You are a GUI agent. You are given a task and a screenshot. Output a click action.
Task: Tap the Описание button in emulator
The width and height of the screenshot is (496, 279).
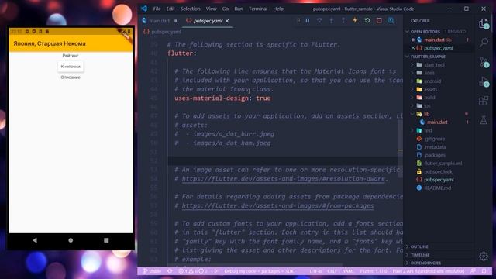[71, 77]
